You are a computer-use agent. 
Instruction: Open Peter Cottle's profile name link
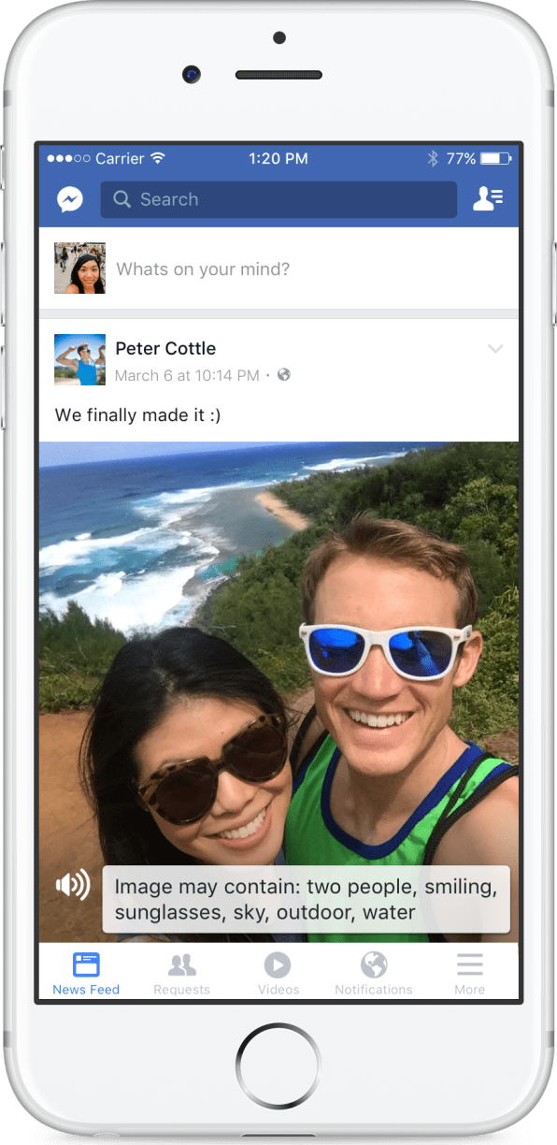[x=165, y=349]
